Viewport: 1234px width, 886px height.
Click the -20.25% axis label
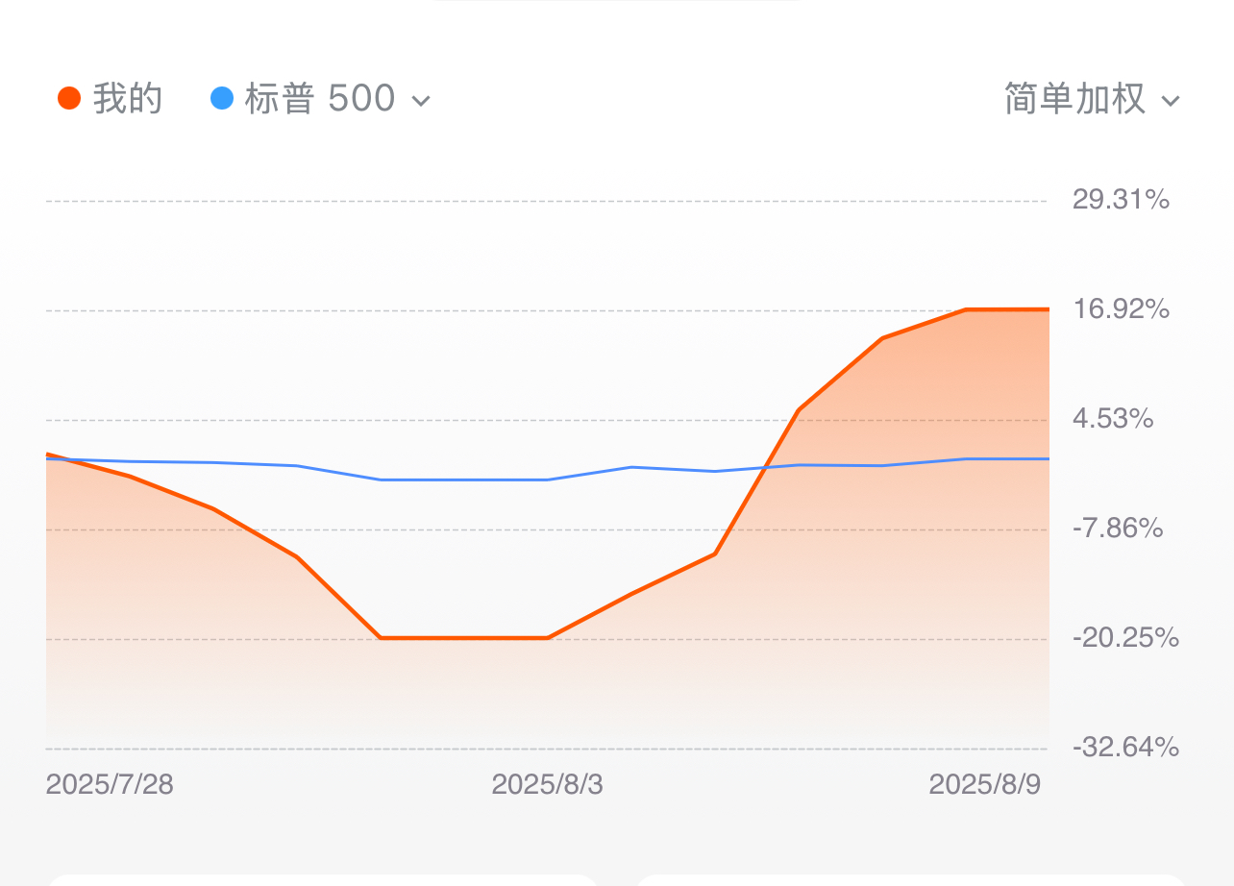click(x=1125, y=637)
